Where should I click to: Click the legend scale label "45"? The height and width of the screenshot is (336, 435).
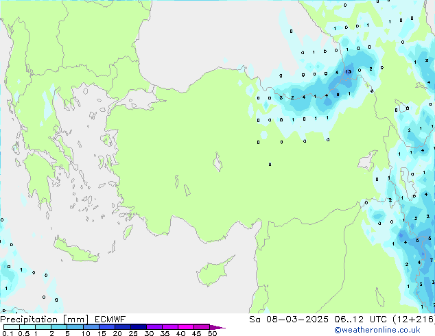point(196,333)
